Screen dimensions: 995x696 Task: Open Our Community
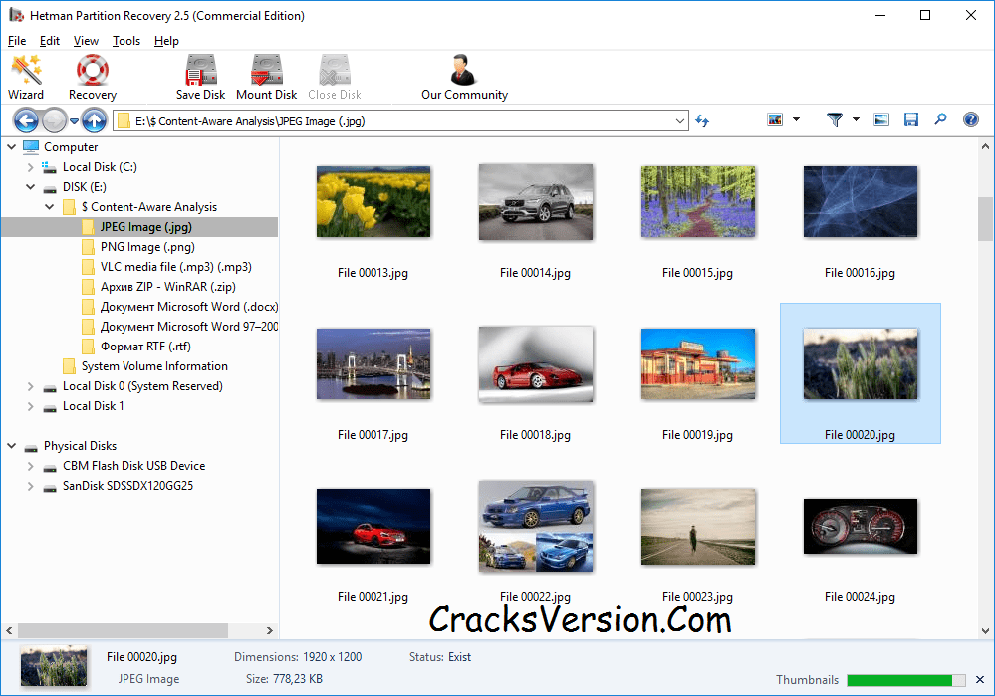[464, 77]
